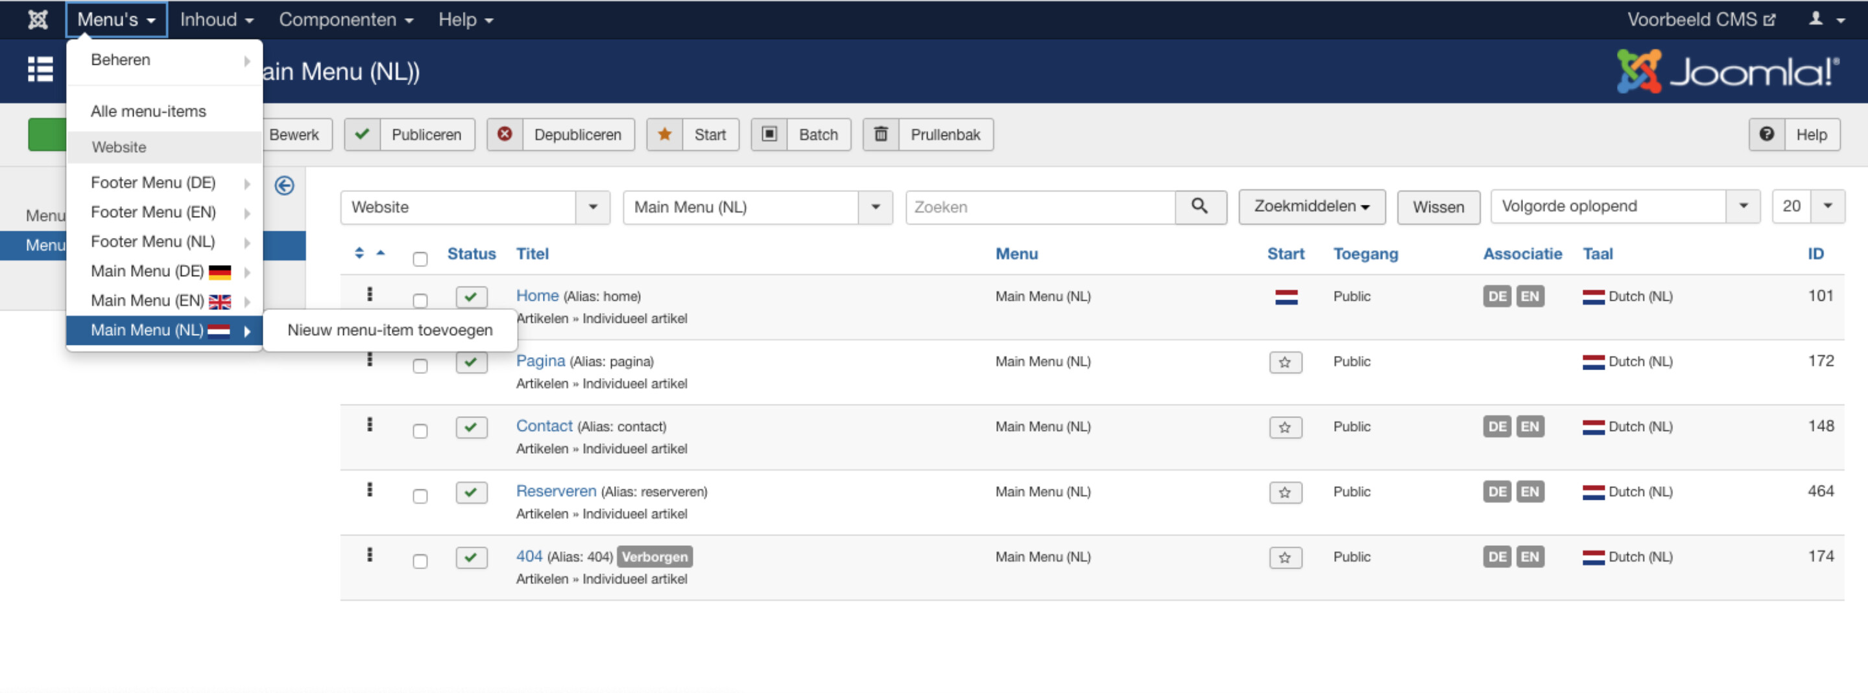
Task: Open the Reserveren menu item link
Action: tap(555, 491)
